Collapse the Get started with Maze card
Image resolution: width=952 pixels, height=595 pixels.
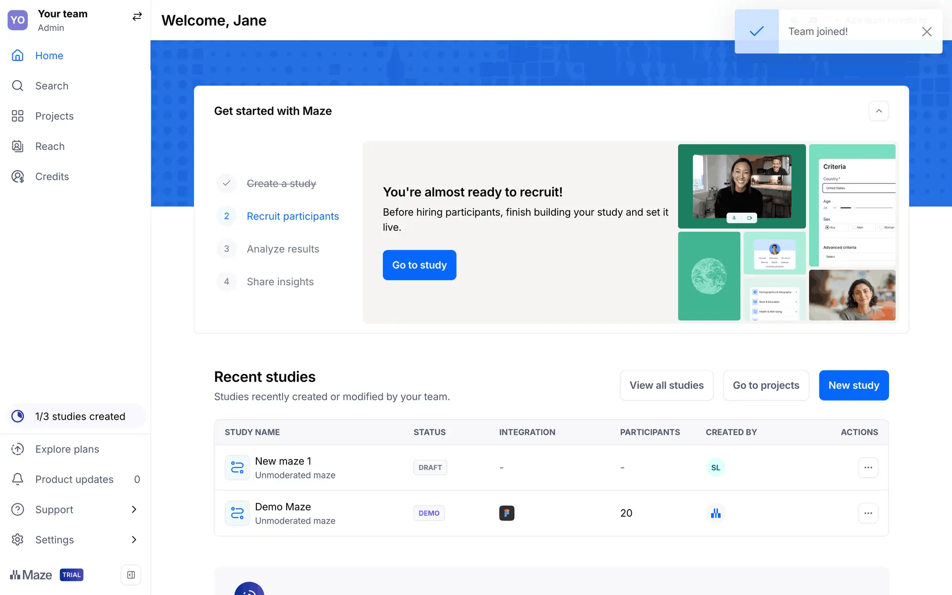(x=879, y=111)
